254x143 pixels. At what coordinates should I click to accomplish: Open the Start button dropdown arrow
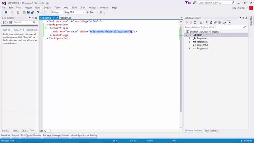(x=96, y=12)
